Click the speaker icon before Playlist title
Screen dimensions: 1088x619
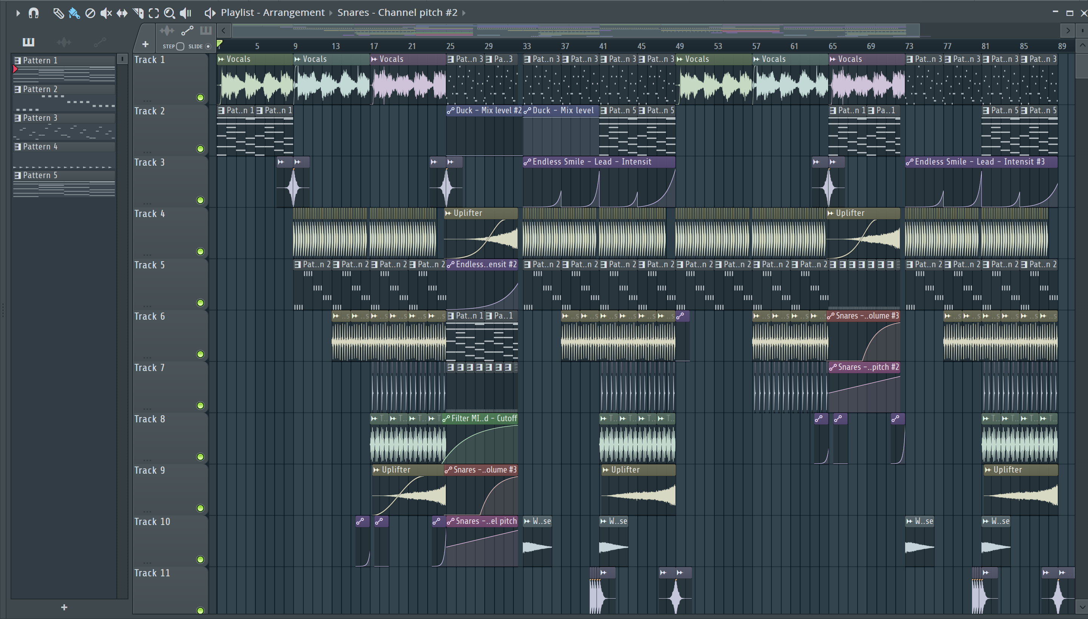coord(209,13)
